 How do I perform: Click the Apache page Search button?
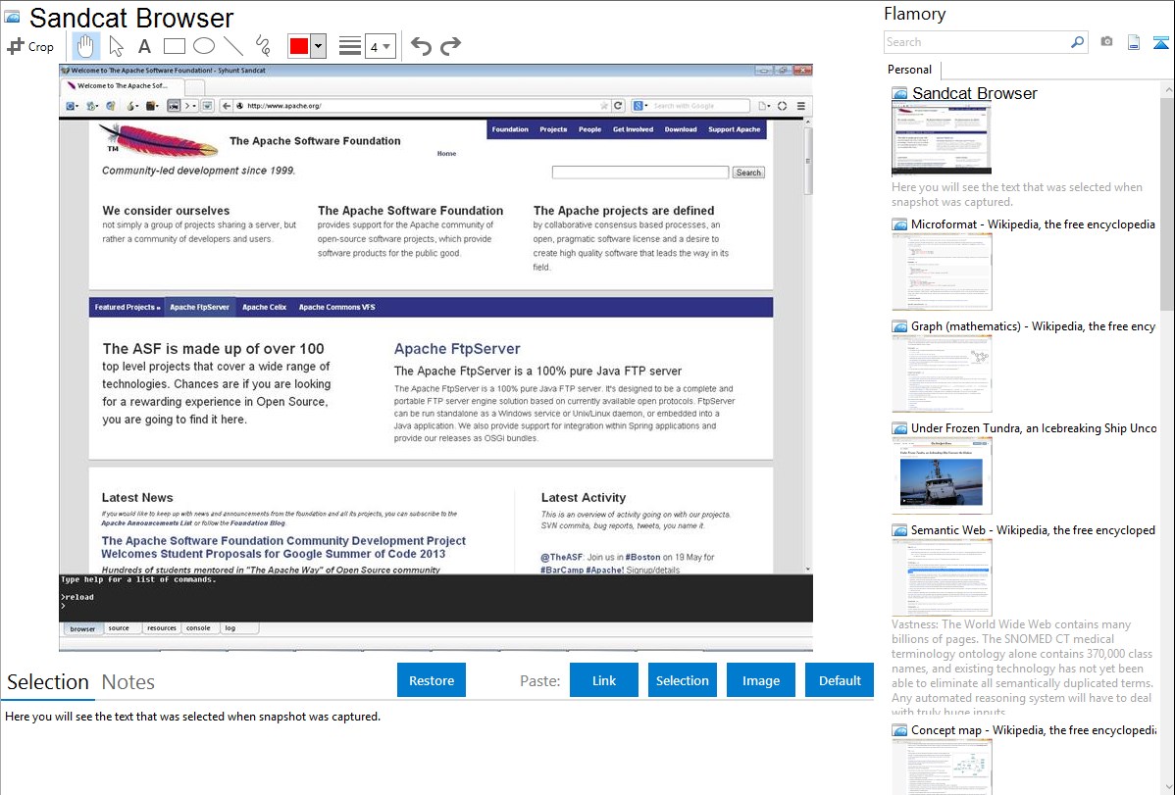pos(748,173)
